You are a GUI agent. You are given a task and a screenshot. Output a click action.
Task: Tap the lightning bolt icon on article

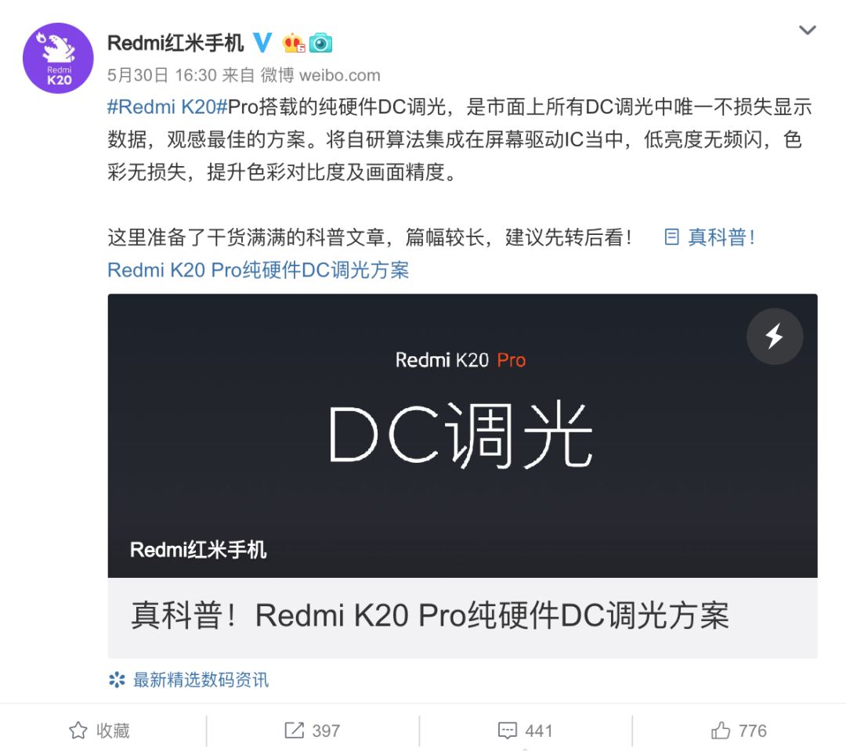[775, 336]
